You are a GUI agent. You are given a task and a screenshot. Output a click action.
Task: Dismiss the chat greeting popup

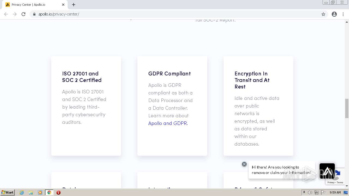tap(244, 164)
